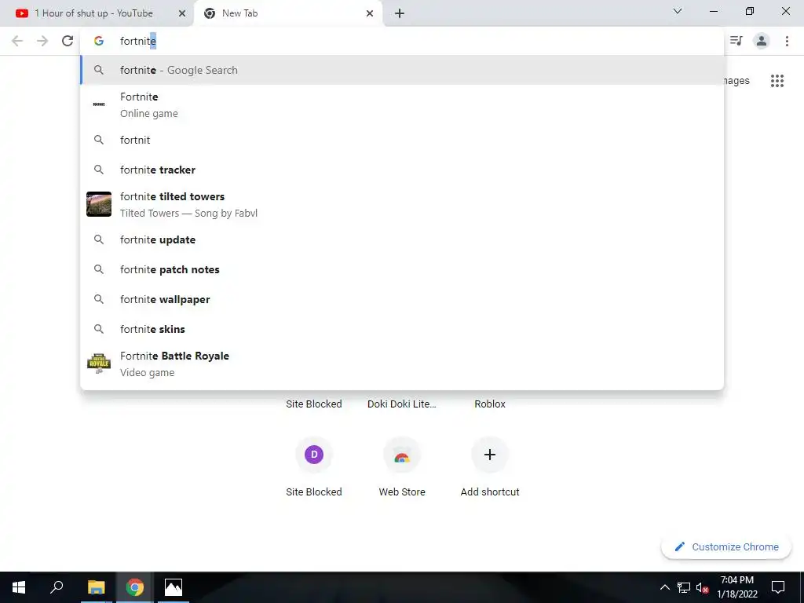
Task: Choose 'fortnite update' suggestion
Action: 402,239
